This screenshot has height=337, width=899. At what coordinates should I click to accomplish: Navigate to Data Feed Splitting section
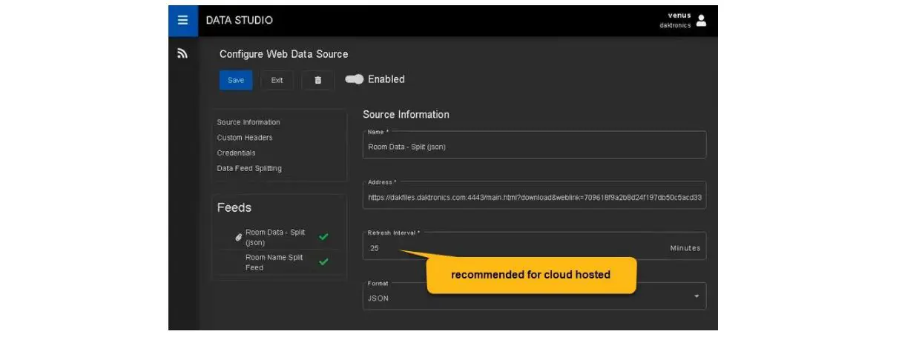click(249, 169)
